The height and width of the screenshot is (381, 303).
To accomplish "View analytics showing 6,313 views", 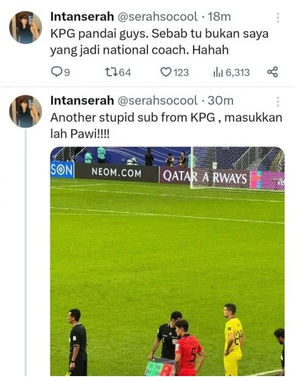I will pos(231,72).
